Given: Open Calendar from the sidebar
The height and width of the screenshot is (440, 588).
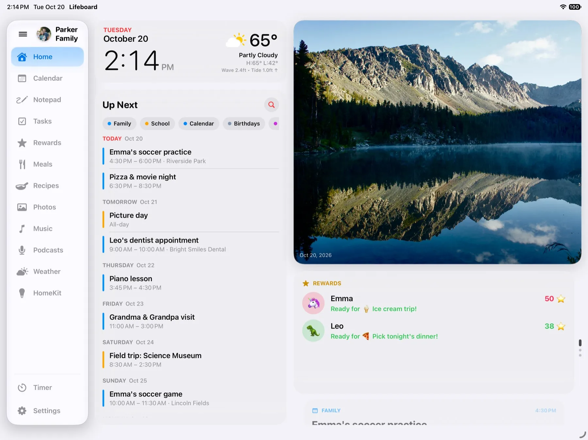Looking at the screenshot, I should [x=47, y=78].
